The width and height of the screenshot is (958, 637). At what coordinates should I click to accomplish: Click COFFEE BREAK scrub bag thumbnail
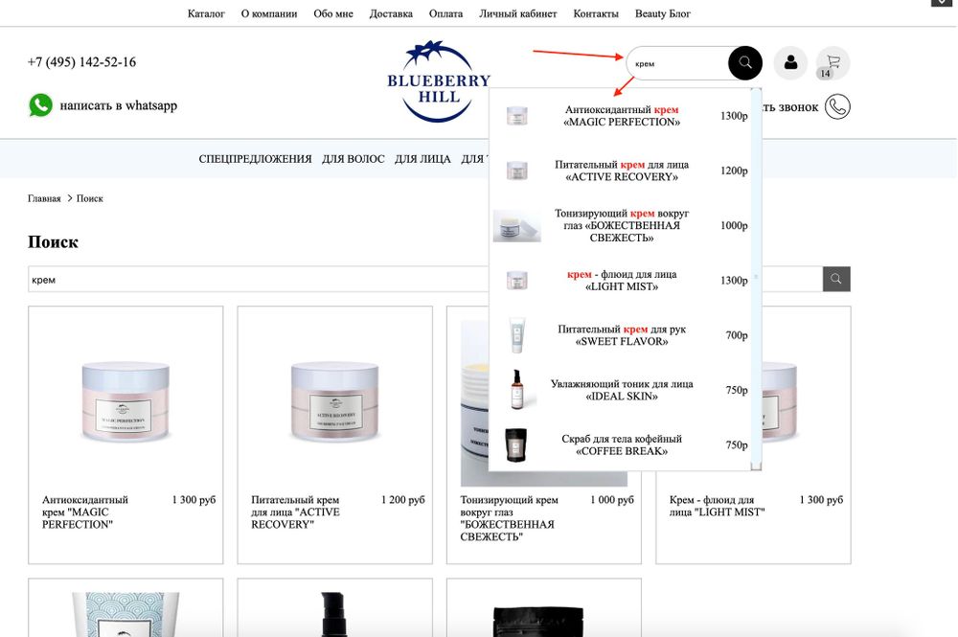[x=516, y=444]
